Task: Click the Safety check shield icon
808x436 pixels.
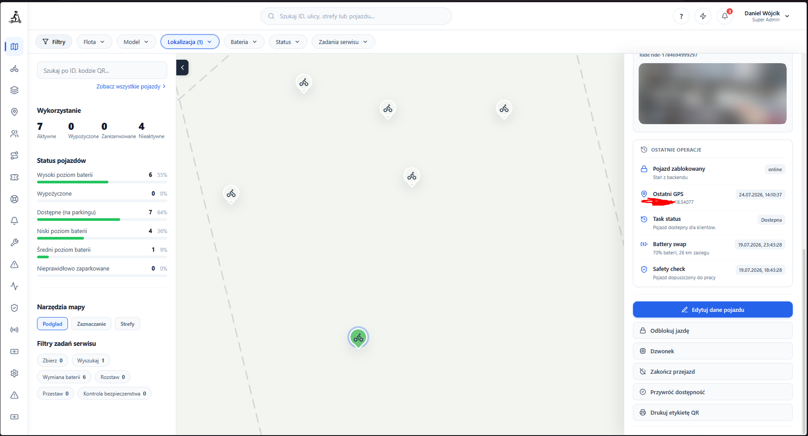Action: click(x=644, y=270)
